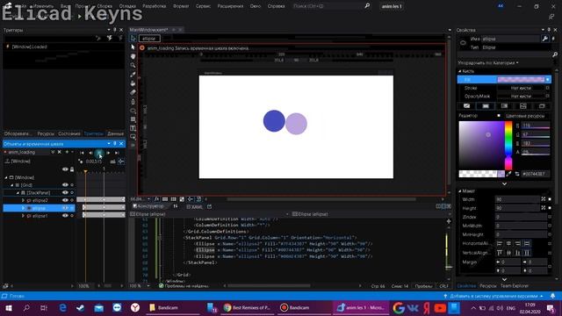The width and height of the screenshot is (562, 316).
Task: Collapse the [Window] tree node
Action: point(6,177)
